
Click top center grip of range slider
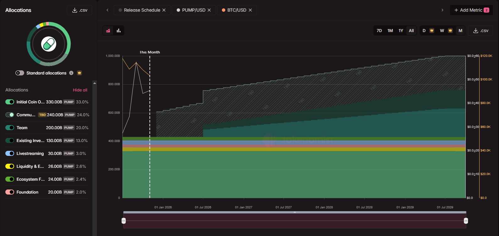tap(295, 212)
